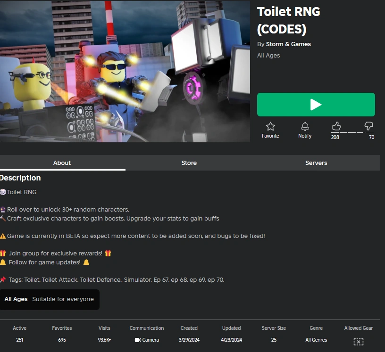This screenshot has height=352, width=385.
Task: Enable notifications with the Notify bell icon
Action: pos(305,126)
